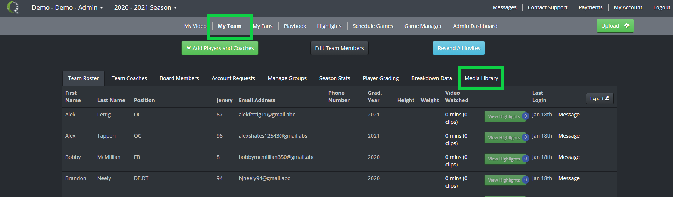This screenshot has height=197, width=673.
Task: Message Alek Fettig
Action: [569, 115]
